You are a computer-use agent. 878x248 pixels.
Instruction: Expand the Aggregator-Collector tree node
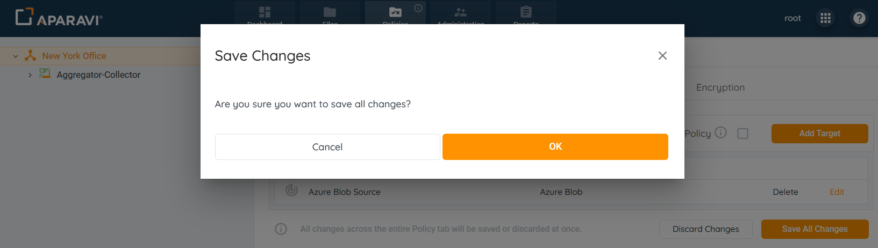pos(30,75)
